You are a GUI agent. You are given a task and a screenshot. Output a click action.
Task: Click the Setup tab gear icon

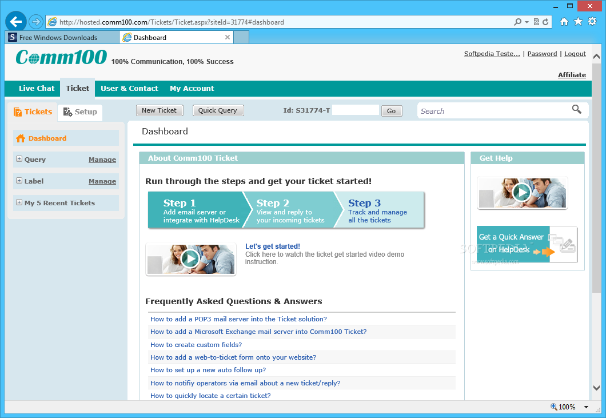[x=67, y=112]
